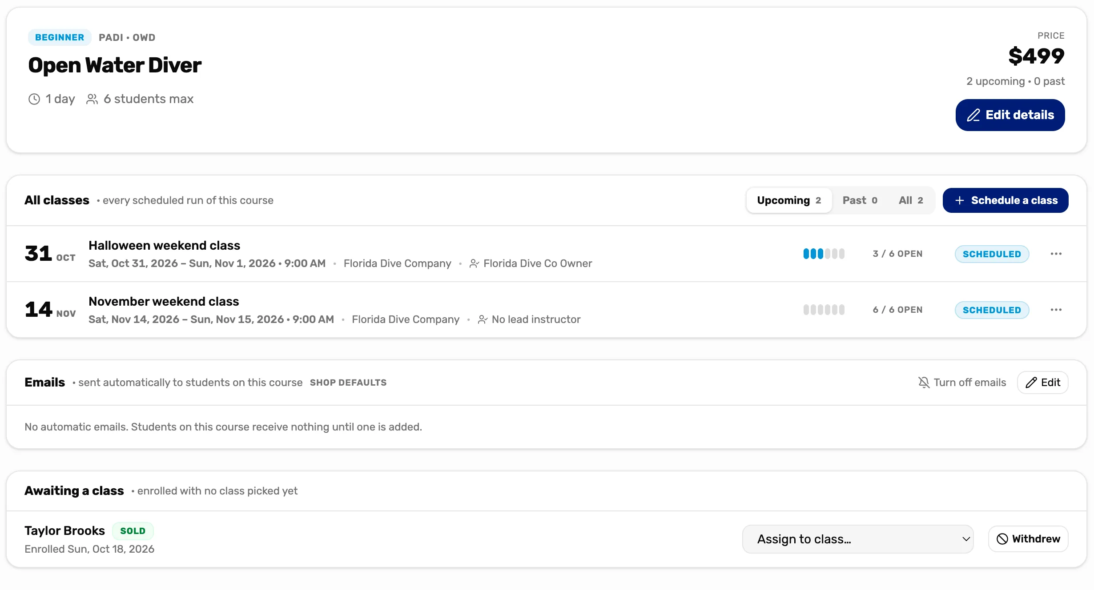This screenshot has height=590, width=1094.
Task: Open the more options menu for Halloween weekend class
Action: [x=1056, y=254]
